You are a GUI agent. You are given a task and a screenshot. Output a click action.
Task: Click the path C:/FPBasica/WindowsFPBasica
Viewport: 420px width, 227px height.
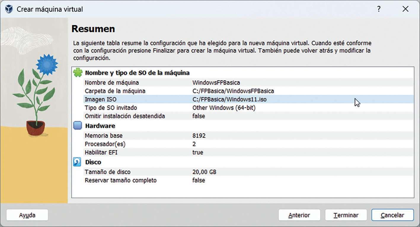pyautogui.click(x=233, y=91)
